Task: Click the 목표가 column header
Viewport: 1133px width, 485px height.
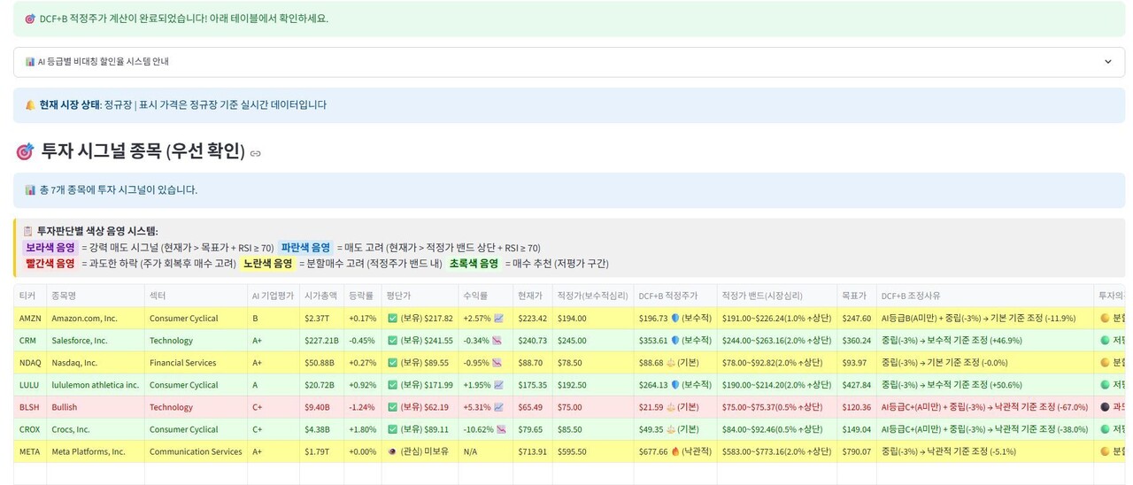Action: (x=854, y=296)
